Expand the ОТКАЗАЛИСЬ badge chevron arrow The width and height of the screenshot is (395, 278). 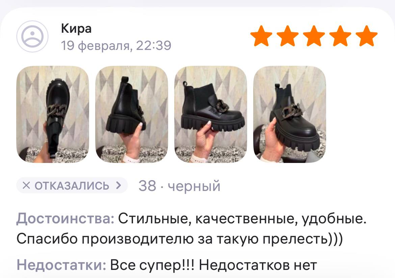[x=119, y=186]
